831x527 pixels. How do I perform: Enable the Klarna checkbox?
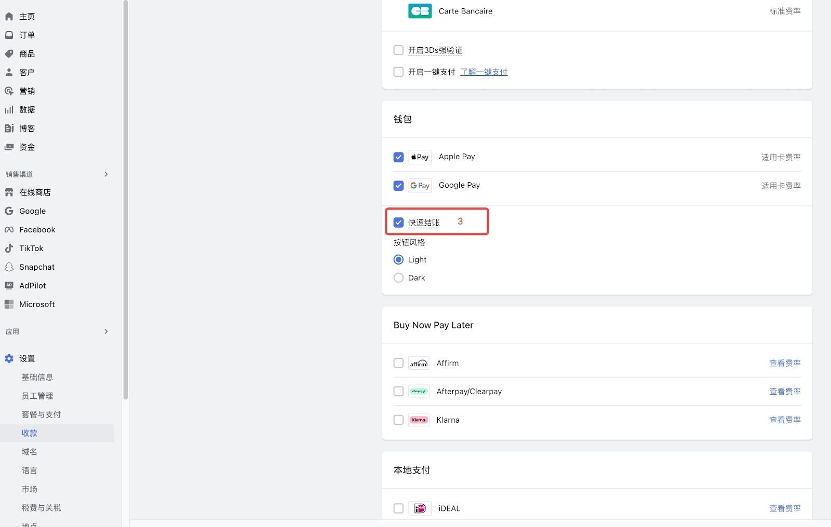click(398, 420)
